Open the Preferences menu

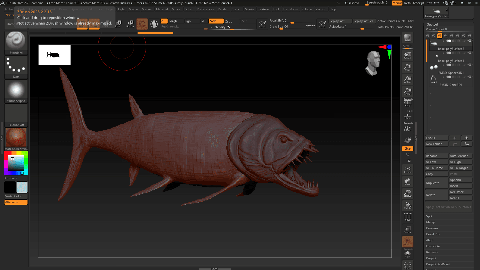[205, 9]
